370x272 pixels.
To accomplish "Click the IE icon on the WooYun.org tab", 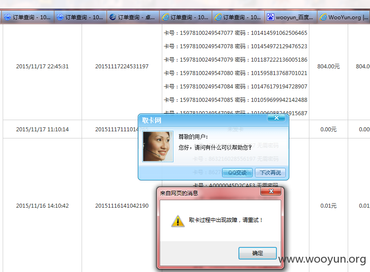I will pyautogui.click(x=323, y=17).
